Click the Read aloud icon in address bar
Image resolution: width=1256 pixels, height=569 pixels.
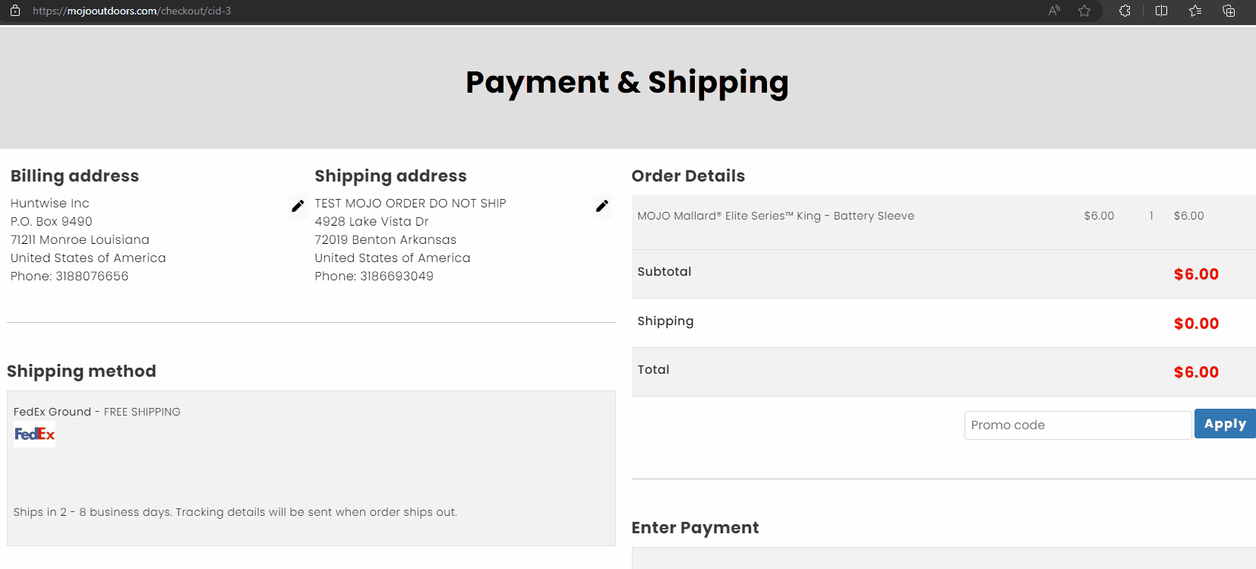(x=1054, y=11)
